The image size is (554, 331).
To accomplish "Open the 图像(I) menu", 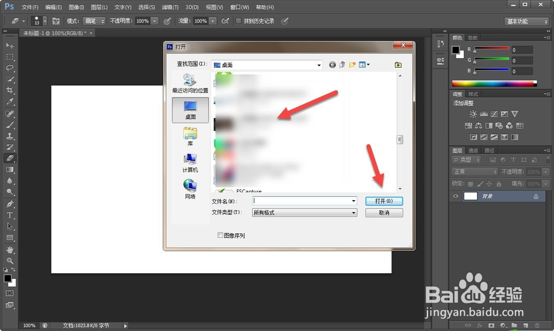I will click(x=76, y=7).
